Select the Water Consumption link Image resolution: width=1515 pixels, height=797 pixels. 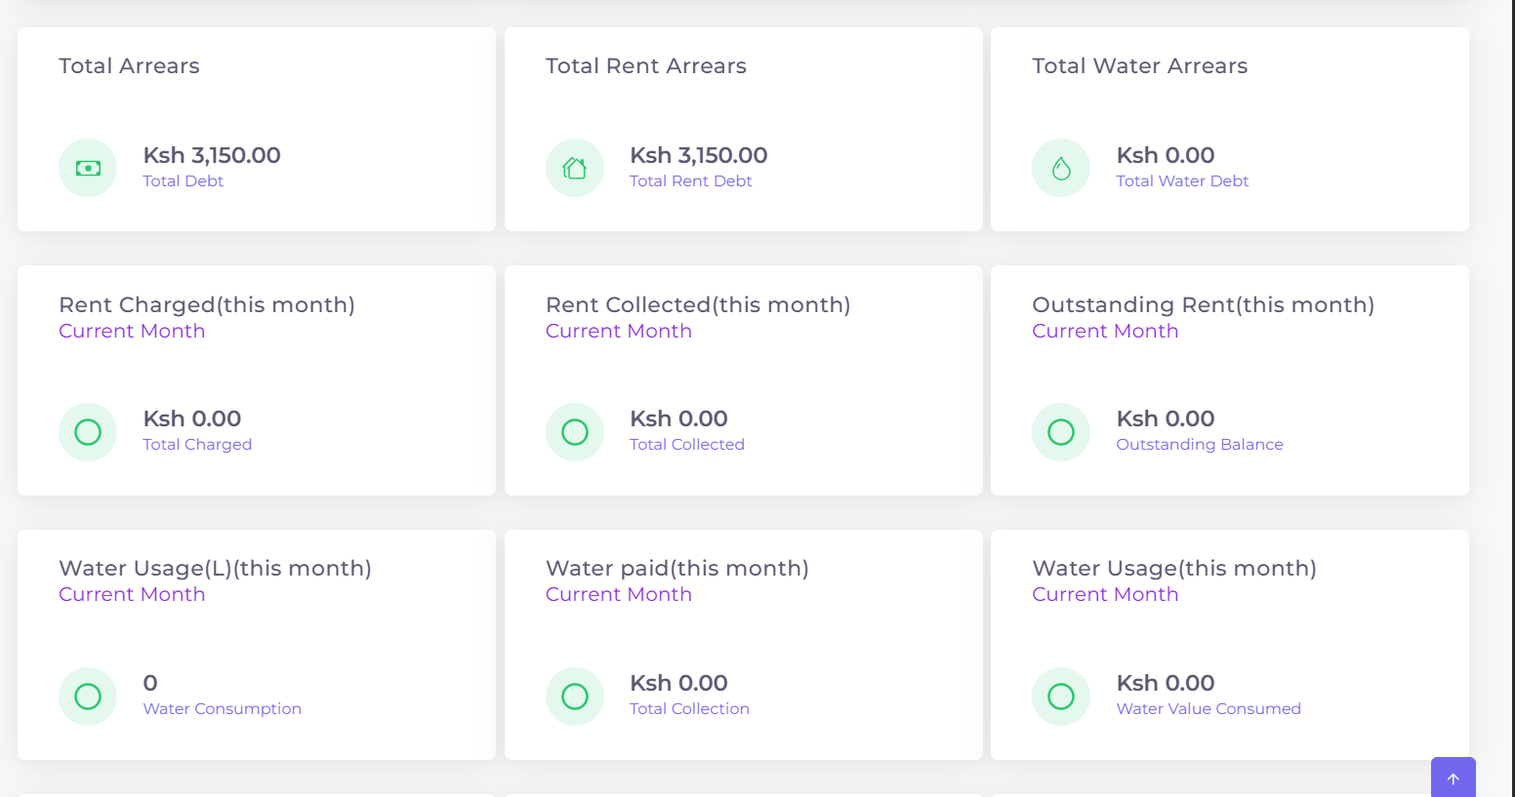pos(222,708)
